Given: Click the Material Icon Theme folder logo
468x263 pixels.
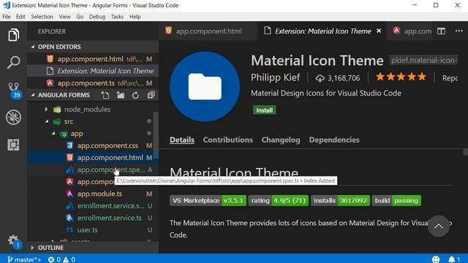Looking at the screenshot, I should click(x=205, y=86).
